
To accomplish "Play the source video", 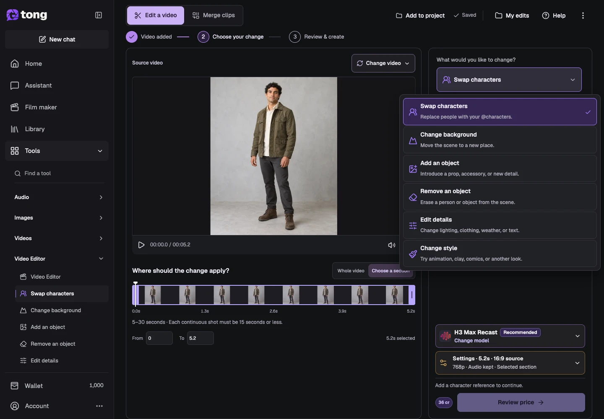I will 141,245.
